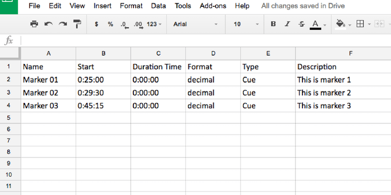This screenshot has width=391, height=195.
Task: Toggle italic text style
Action: pos(287,24)
